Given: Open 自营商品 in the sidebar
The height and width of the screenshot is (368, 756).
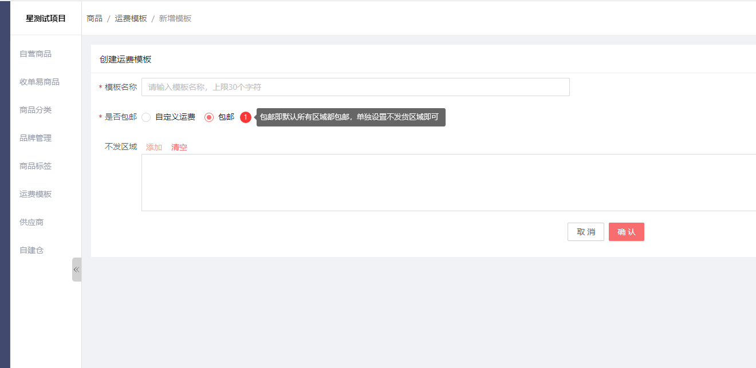Looking at the screenshot, I should click(x=36, y=54).
